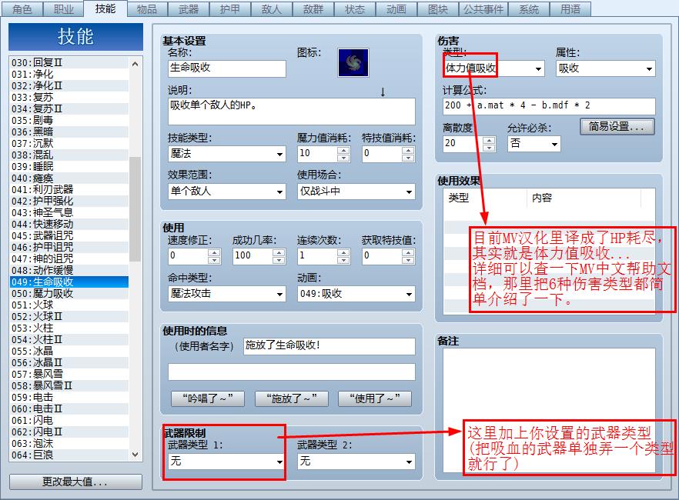Open the 技能类型 dropdown showing 魔法
The width and height of the screenshot is (679, 500).
point(227,154)
